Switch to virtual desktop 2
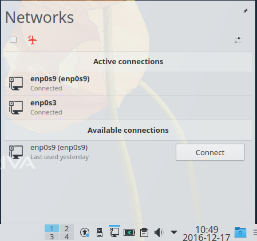 (x=66, y=228)
